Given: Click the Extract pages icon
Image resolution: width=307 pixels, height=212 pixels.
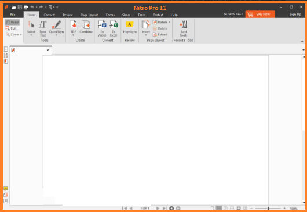Looking at the screenshot, I should 160,34.
